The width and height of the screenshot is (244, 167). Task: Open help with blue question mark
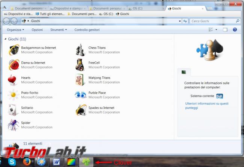pyautogui.click(x=235, y=30)
